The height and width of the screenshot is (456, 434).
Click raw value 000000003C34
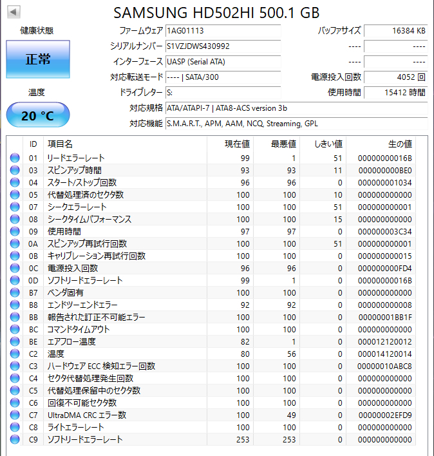point(385,231)
